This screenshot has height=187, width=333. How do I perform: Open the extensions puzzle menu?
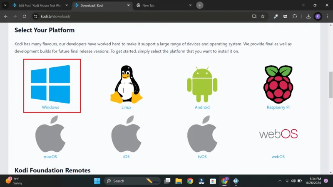[295, 16]
